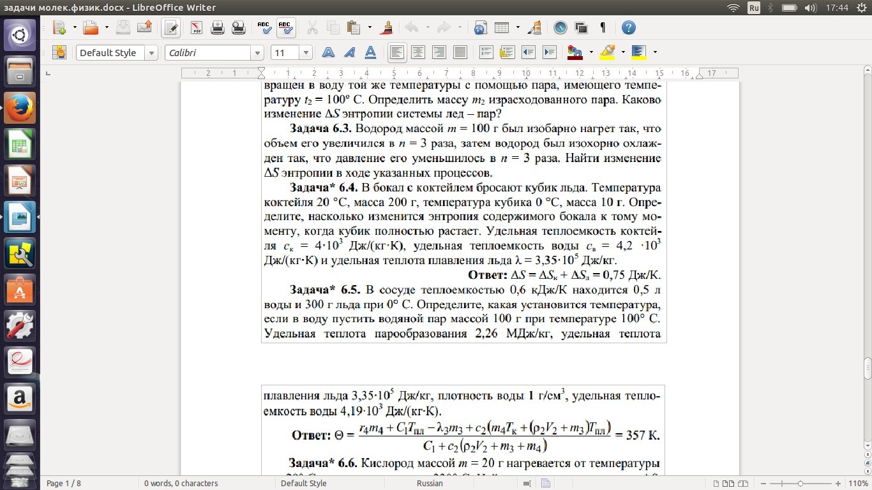Switch to single-page view layout
The image size is (872, 490).
coord(718,484)
